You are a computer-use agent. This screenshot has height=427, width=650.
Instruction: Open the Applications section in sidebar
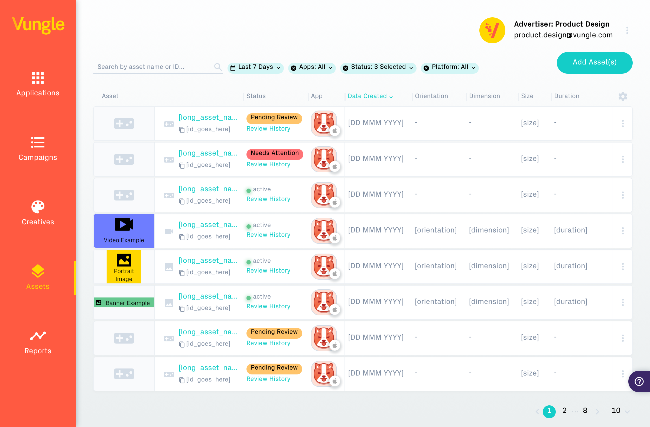pyautogui.click(x=38, y=85)
